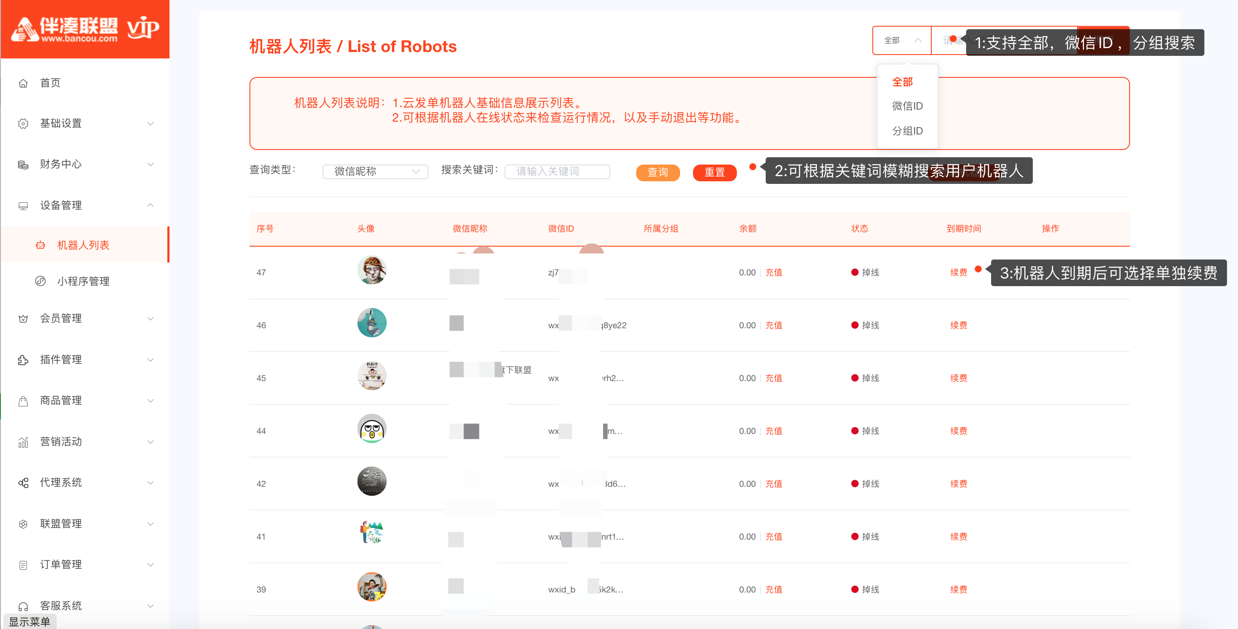Click the 显示菜单 button at bottom left
Image resolution: width=1238 pixels, height=629 pixels.
coord(30,621)
